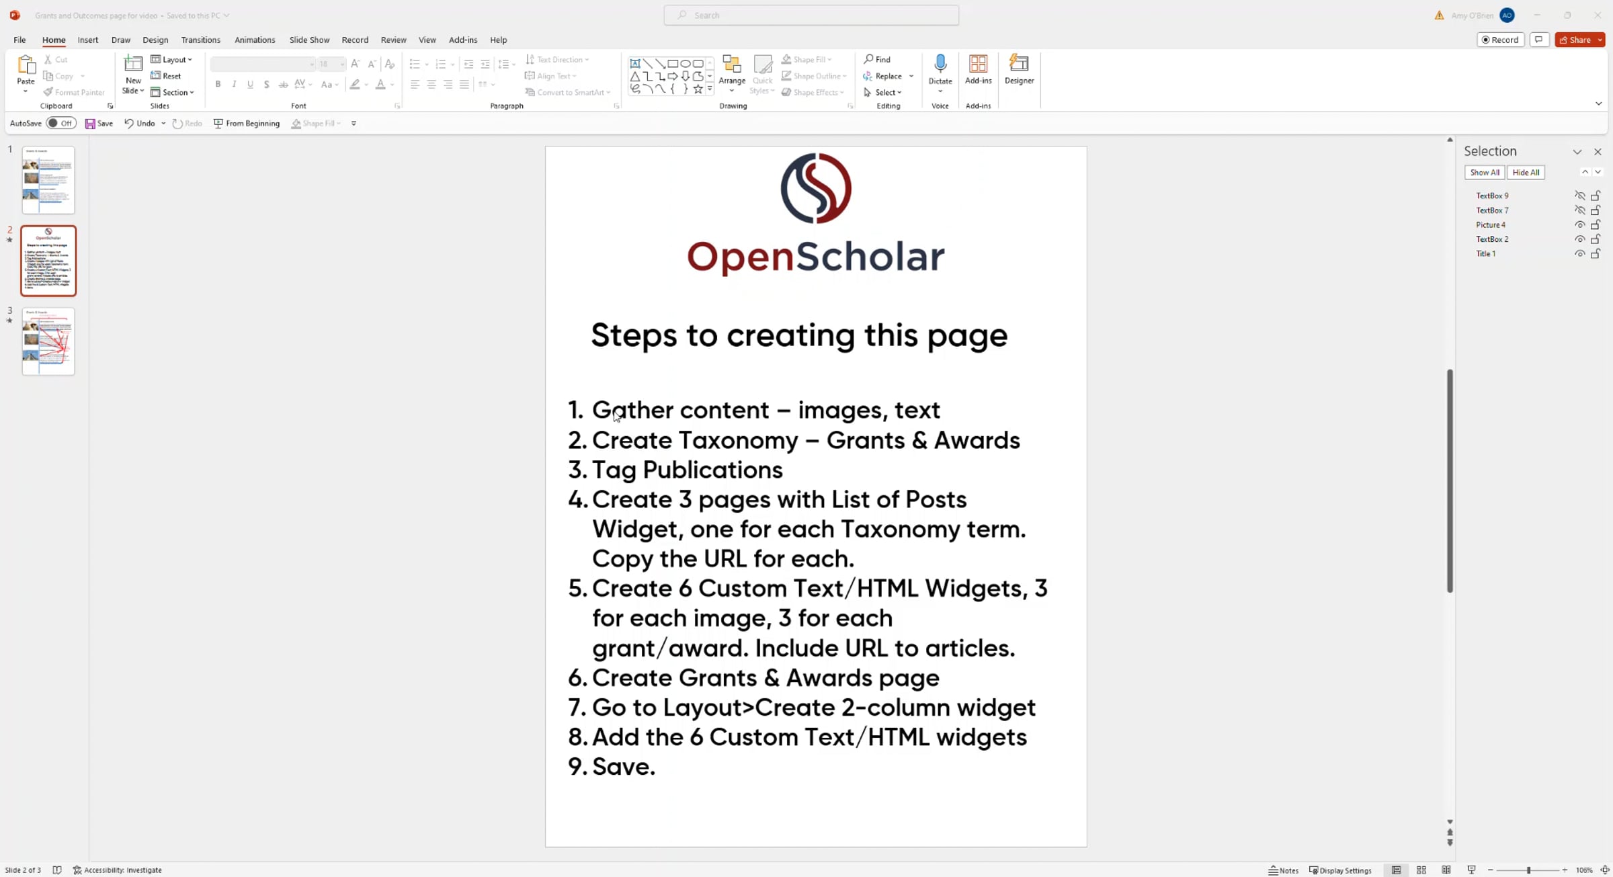The image size is (1613, 877).
Task: Click the Share button
Action: [1575, 40]
